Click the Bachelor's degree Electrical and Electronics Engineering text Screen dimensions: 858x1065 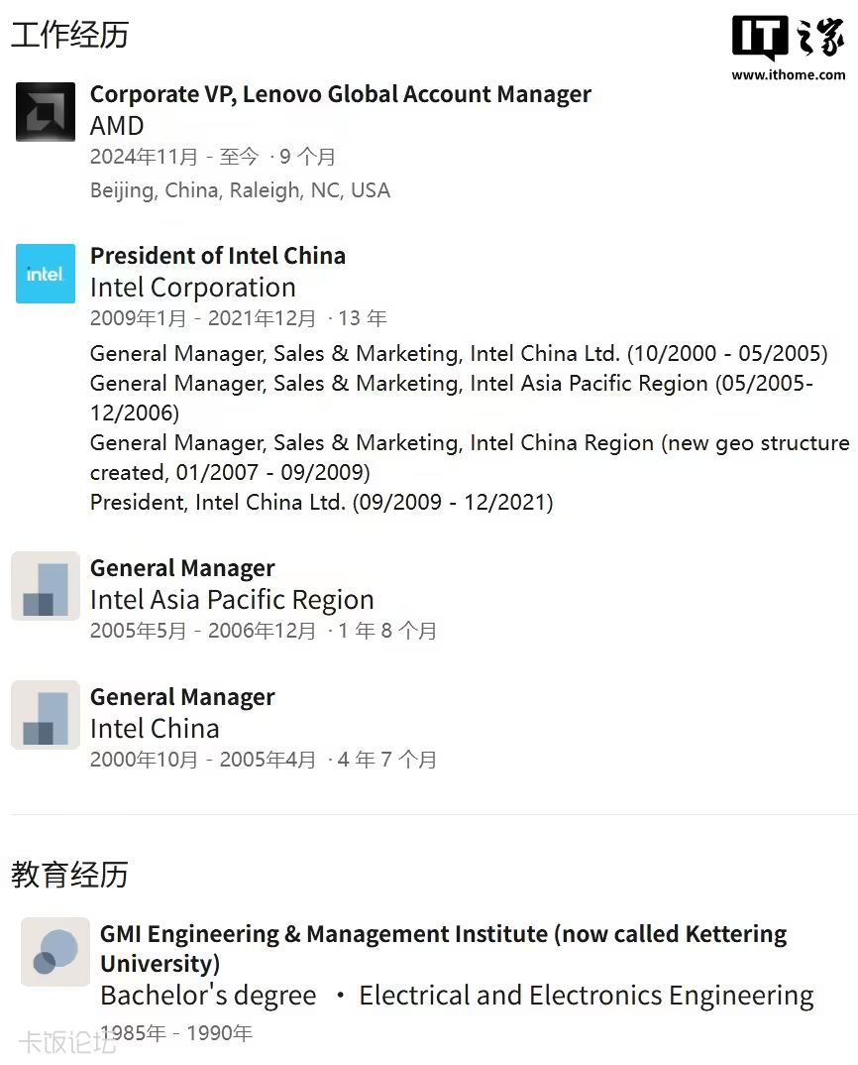[x=457, y=996]
